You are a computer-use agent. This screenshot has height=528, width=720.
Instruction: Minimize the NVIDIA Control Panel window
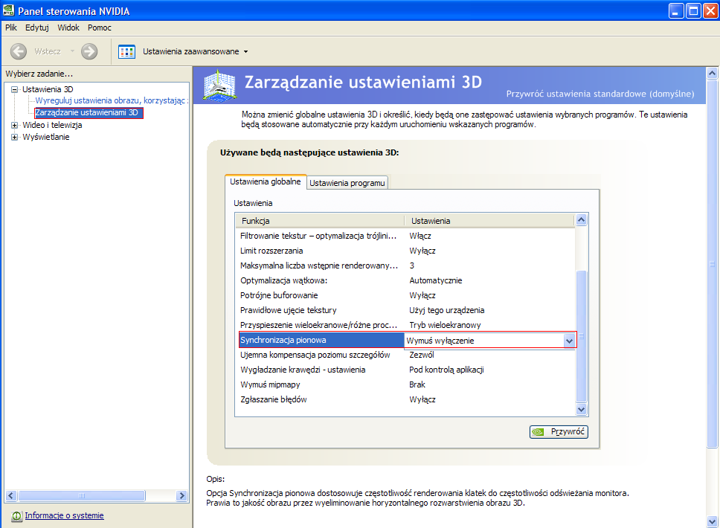click(676, 10)
